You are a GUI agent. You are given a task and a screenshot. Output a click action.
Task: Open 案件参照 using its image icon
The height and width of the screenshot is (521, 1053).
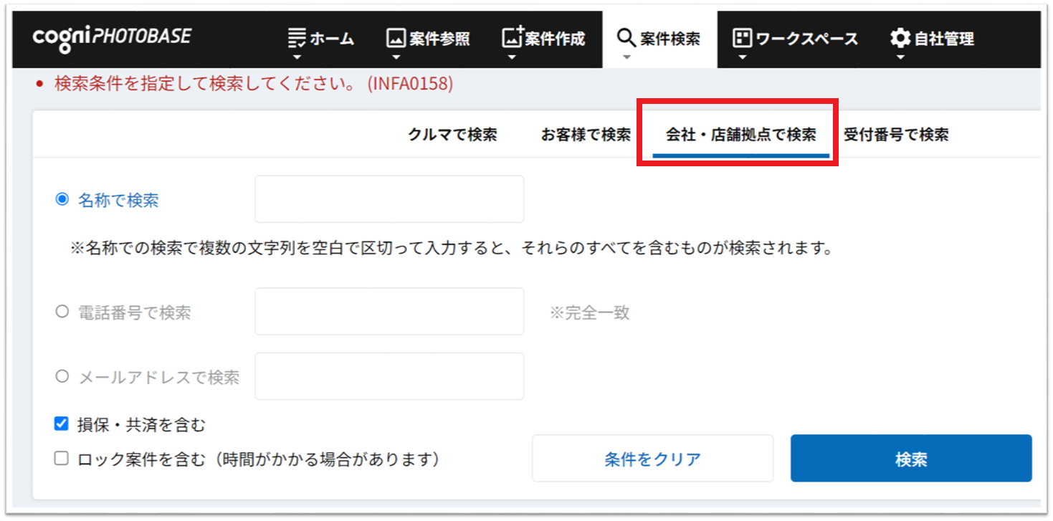(x=395, y=37)
